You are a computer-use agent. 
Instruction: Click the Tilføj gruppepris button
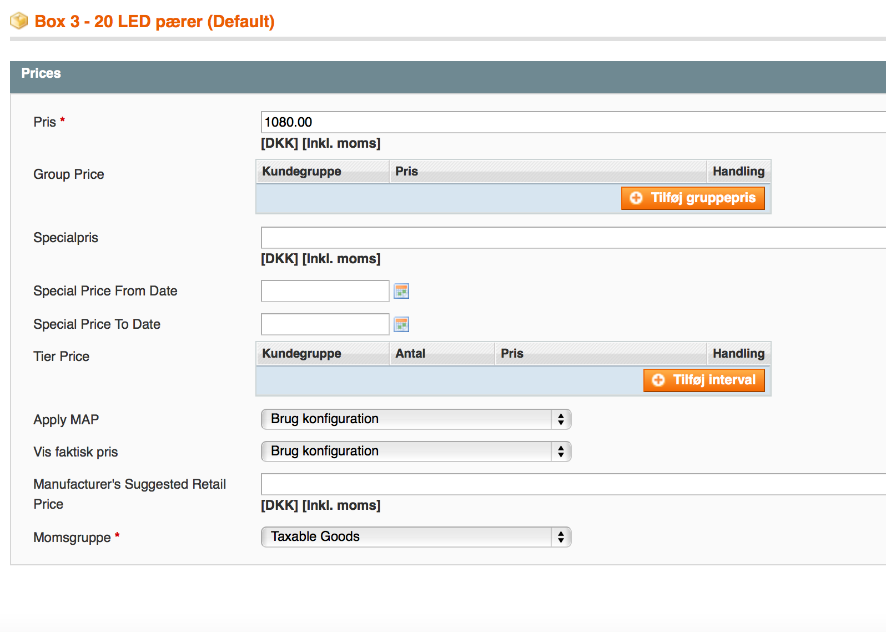(x=693, y=198)
